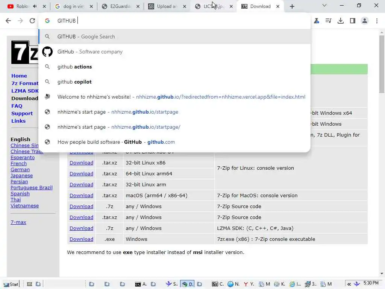Open the 7z taskbar item
The height and width of the screenshot is (289, 385).
click(218, 284)
